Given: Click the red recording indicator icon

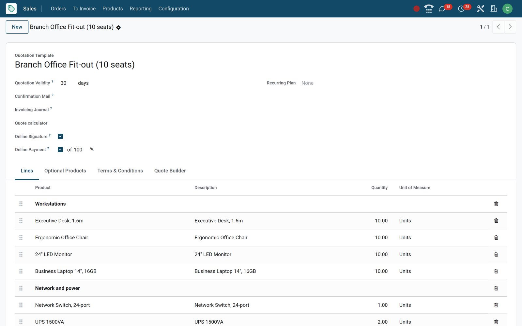Looking at the screenshot, I should [416, 9].
